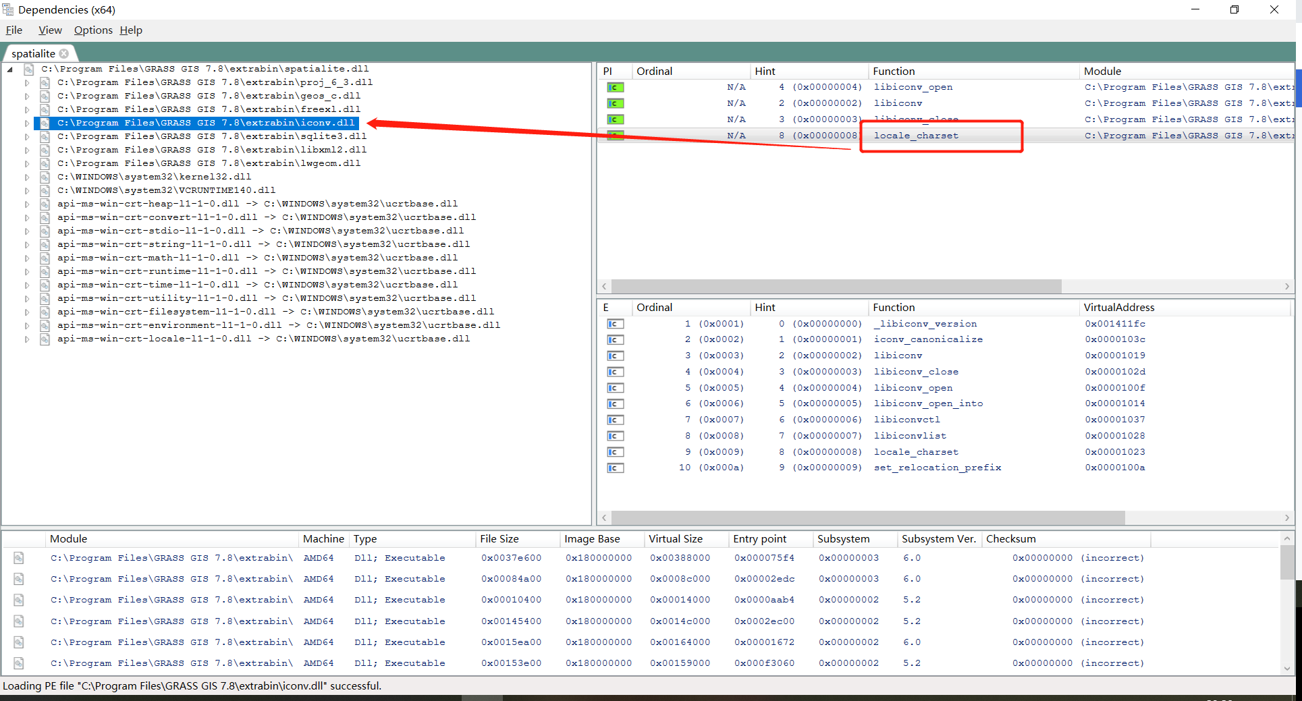This screenshot has width=1302, height=701.
Task: Expand the libxml2.dll tree node
Action: point(27,150)
